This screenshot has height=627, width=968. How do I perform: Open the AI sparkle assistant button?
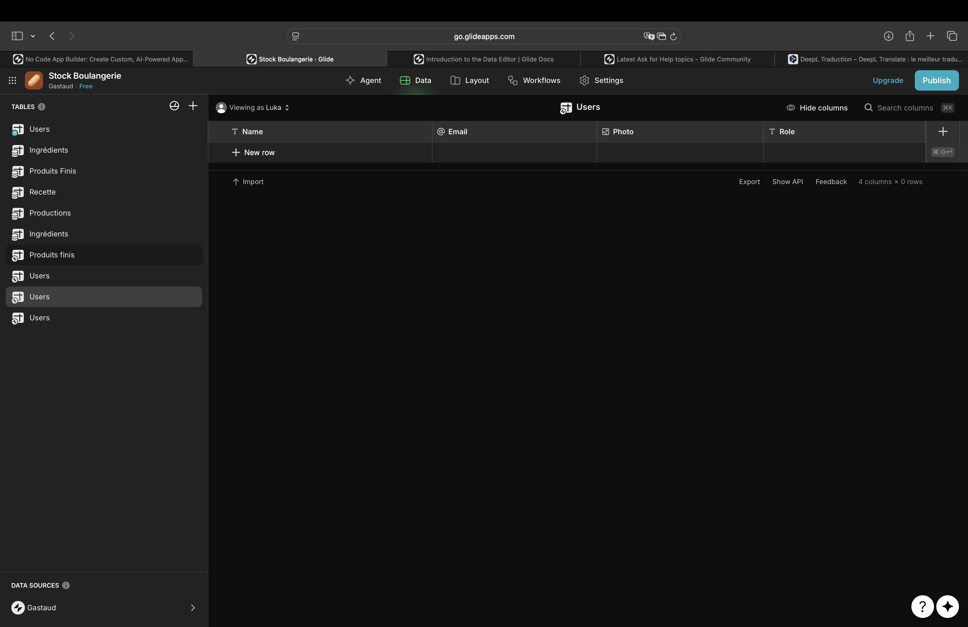click(x=947, y=606)
